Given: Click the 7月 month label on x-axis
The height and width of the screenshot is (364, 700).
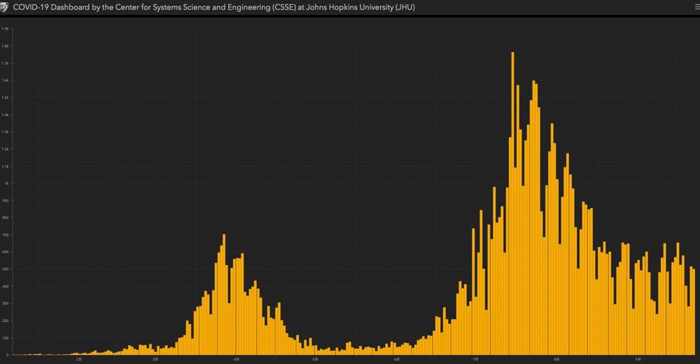Looking at the screenshot, I should click(x=475, y=359).
